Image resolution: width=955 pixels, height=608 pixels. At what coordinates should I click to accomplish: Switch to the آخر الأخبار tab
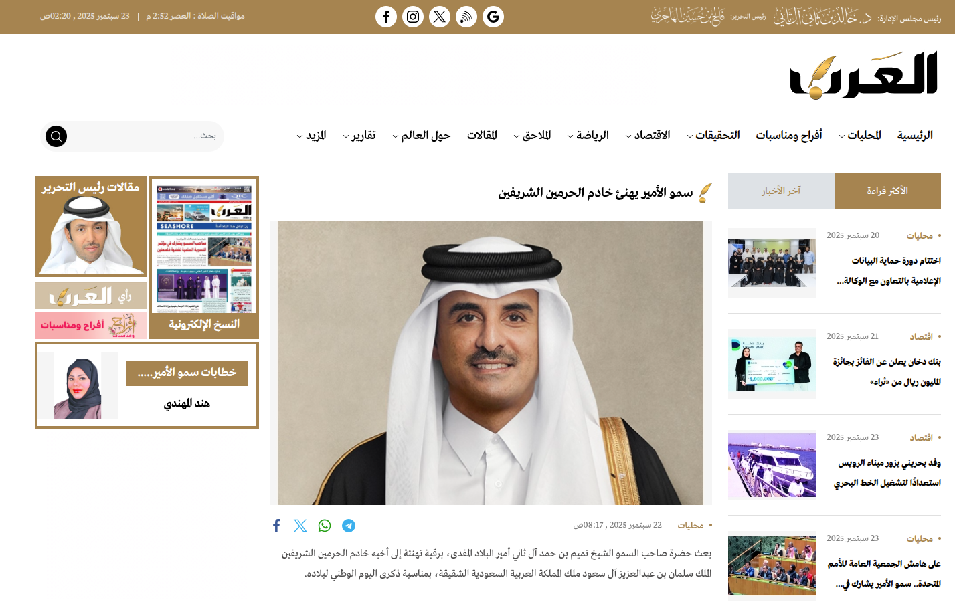click(x=781, y=191)
